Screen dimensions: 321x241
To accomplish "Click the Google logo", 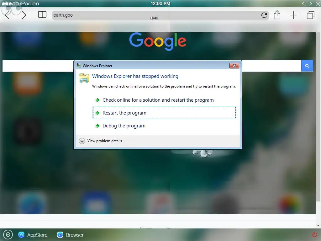I will [158, 41].
